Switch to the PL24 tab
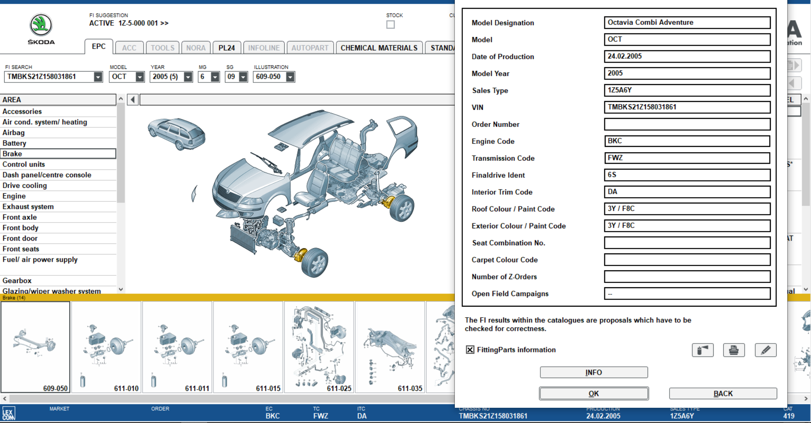Viewport: 811px width, 423px height. tap(227, 48)
